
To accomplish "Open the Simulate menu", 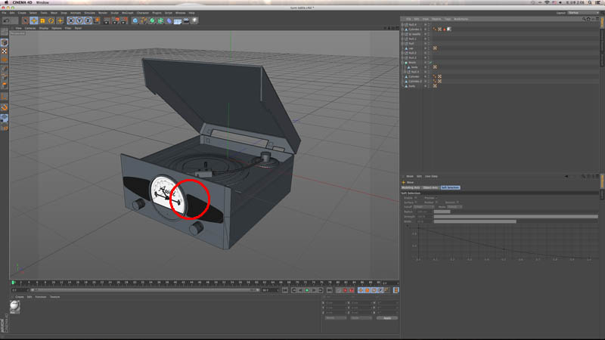I will 89,13.
